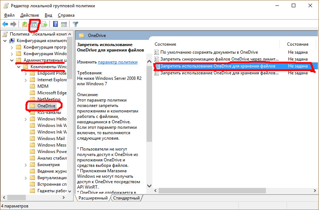Expand the Виртуализация node

[x=25, y=178]
